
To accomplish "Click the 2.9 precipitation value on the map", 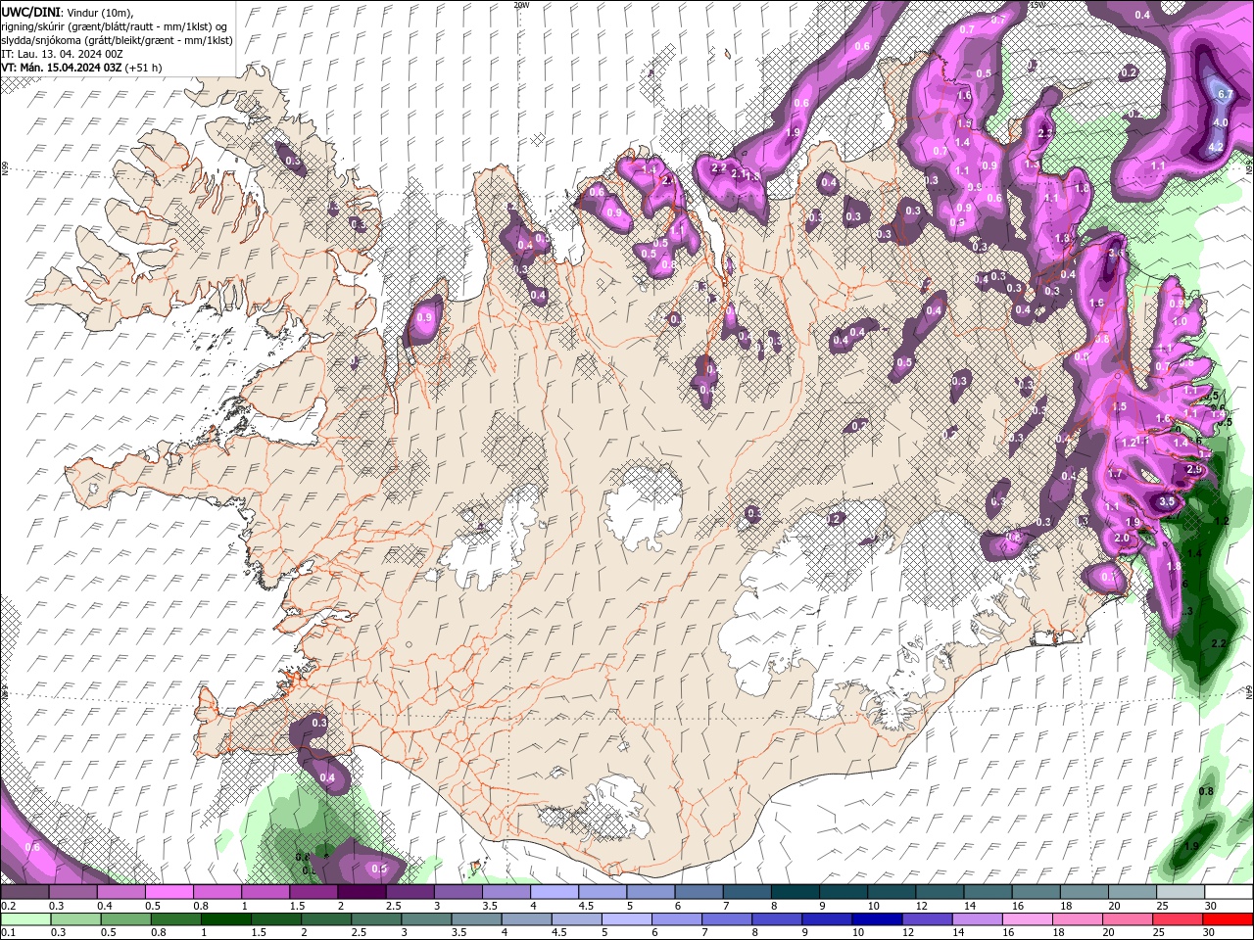I will (1193, 470).
